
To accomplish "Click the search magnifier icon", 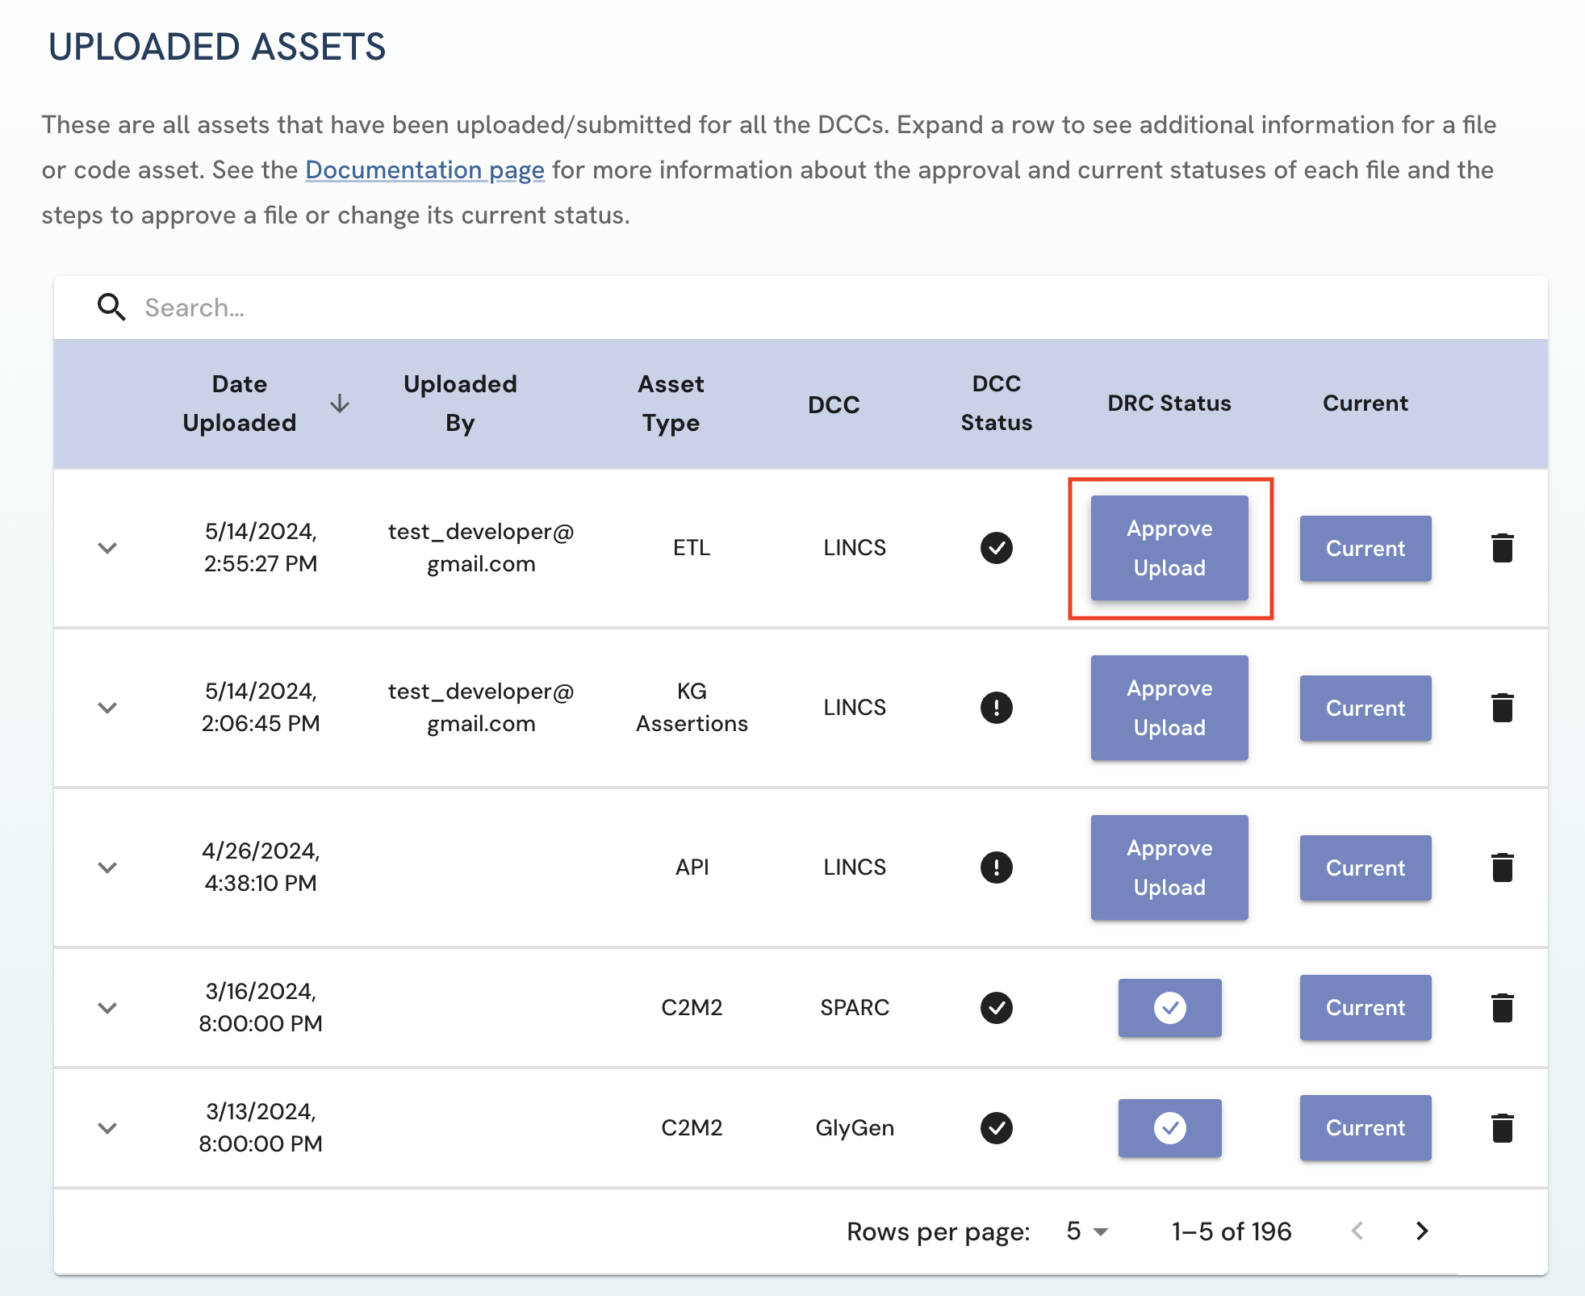I will click(111, 307).
